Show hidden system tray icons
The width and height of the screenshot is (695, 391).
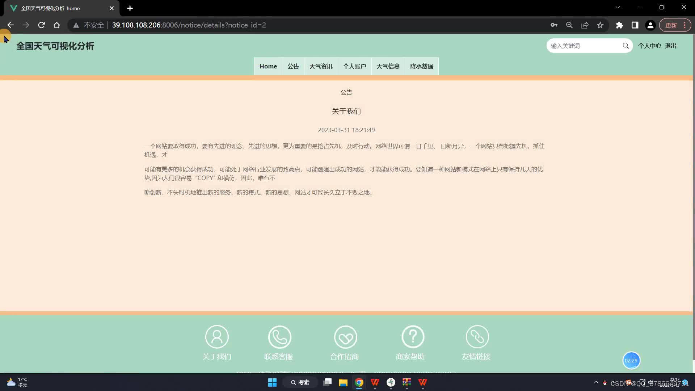(x=596, y=382)
